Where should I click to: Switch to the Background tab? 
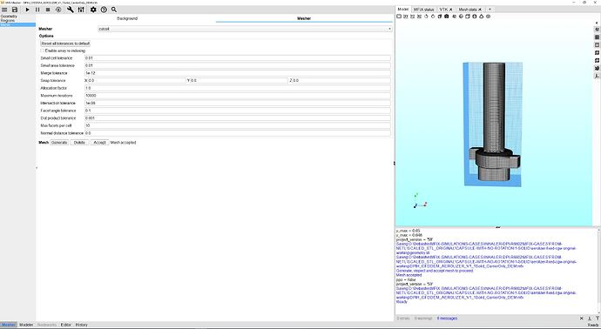tap(127, 18)
